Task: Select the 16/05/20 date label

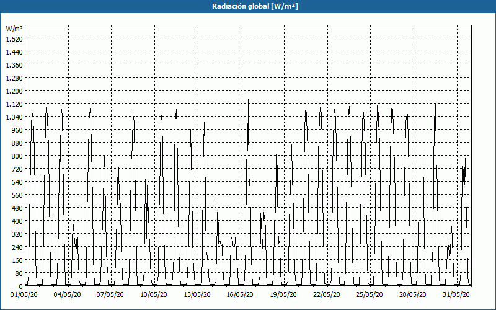Action: [x=240, y=295]
